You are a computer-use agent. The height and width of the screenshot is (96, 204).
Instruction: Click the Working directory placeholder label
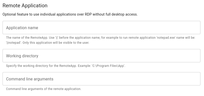coord(22,56)
